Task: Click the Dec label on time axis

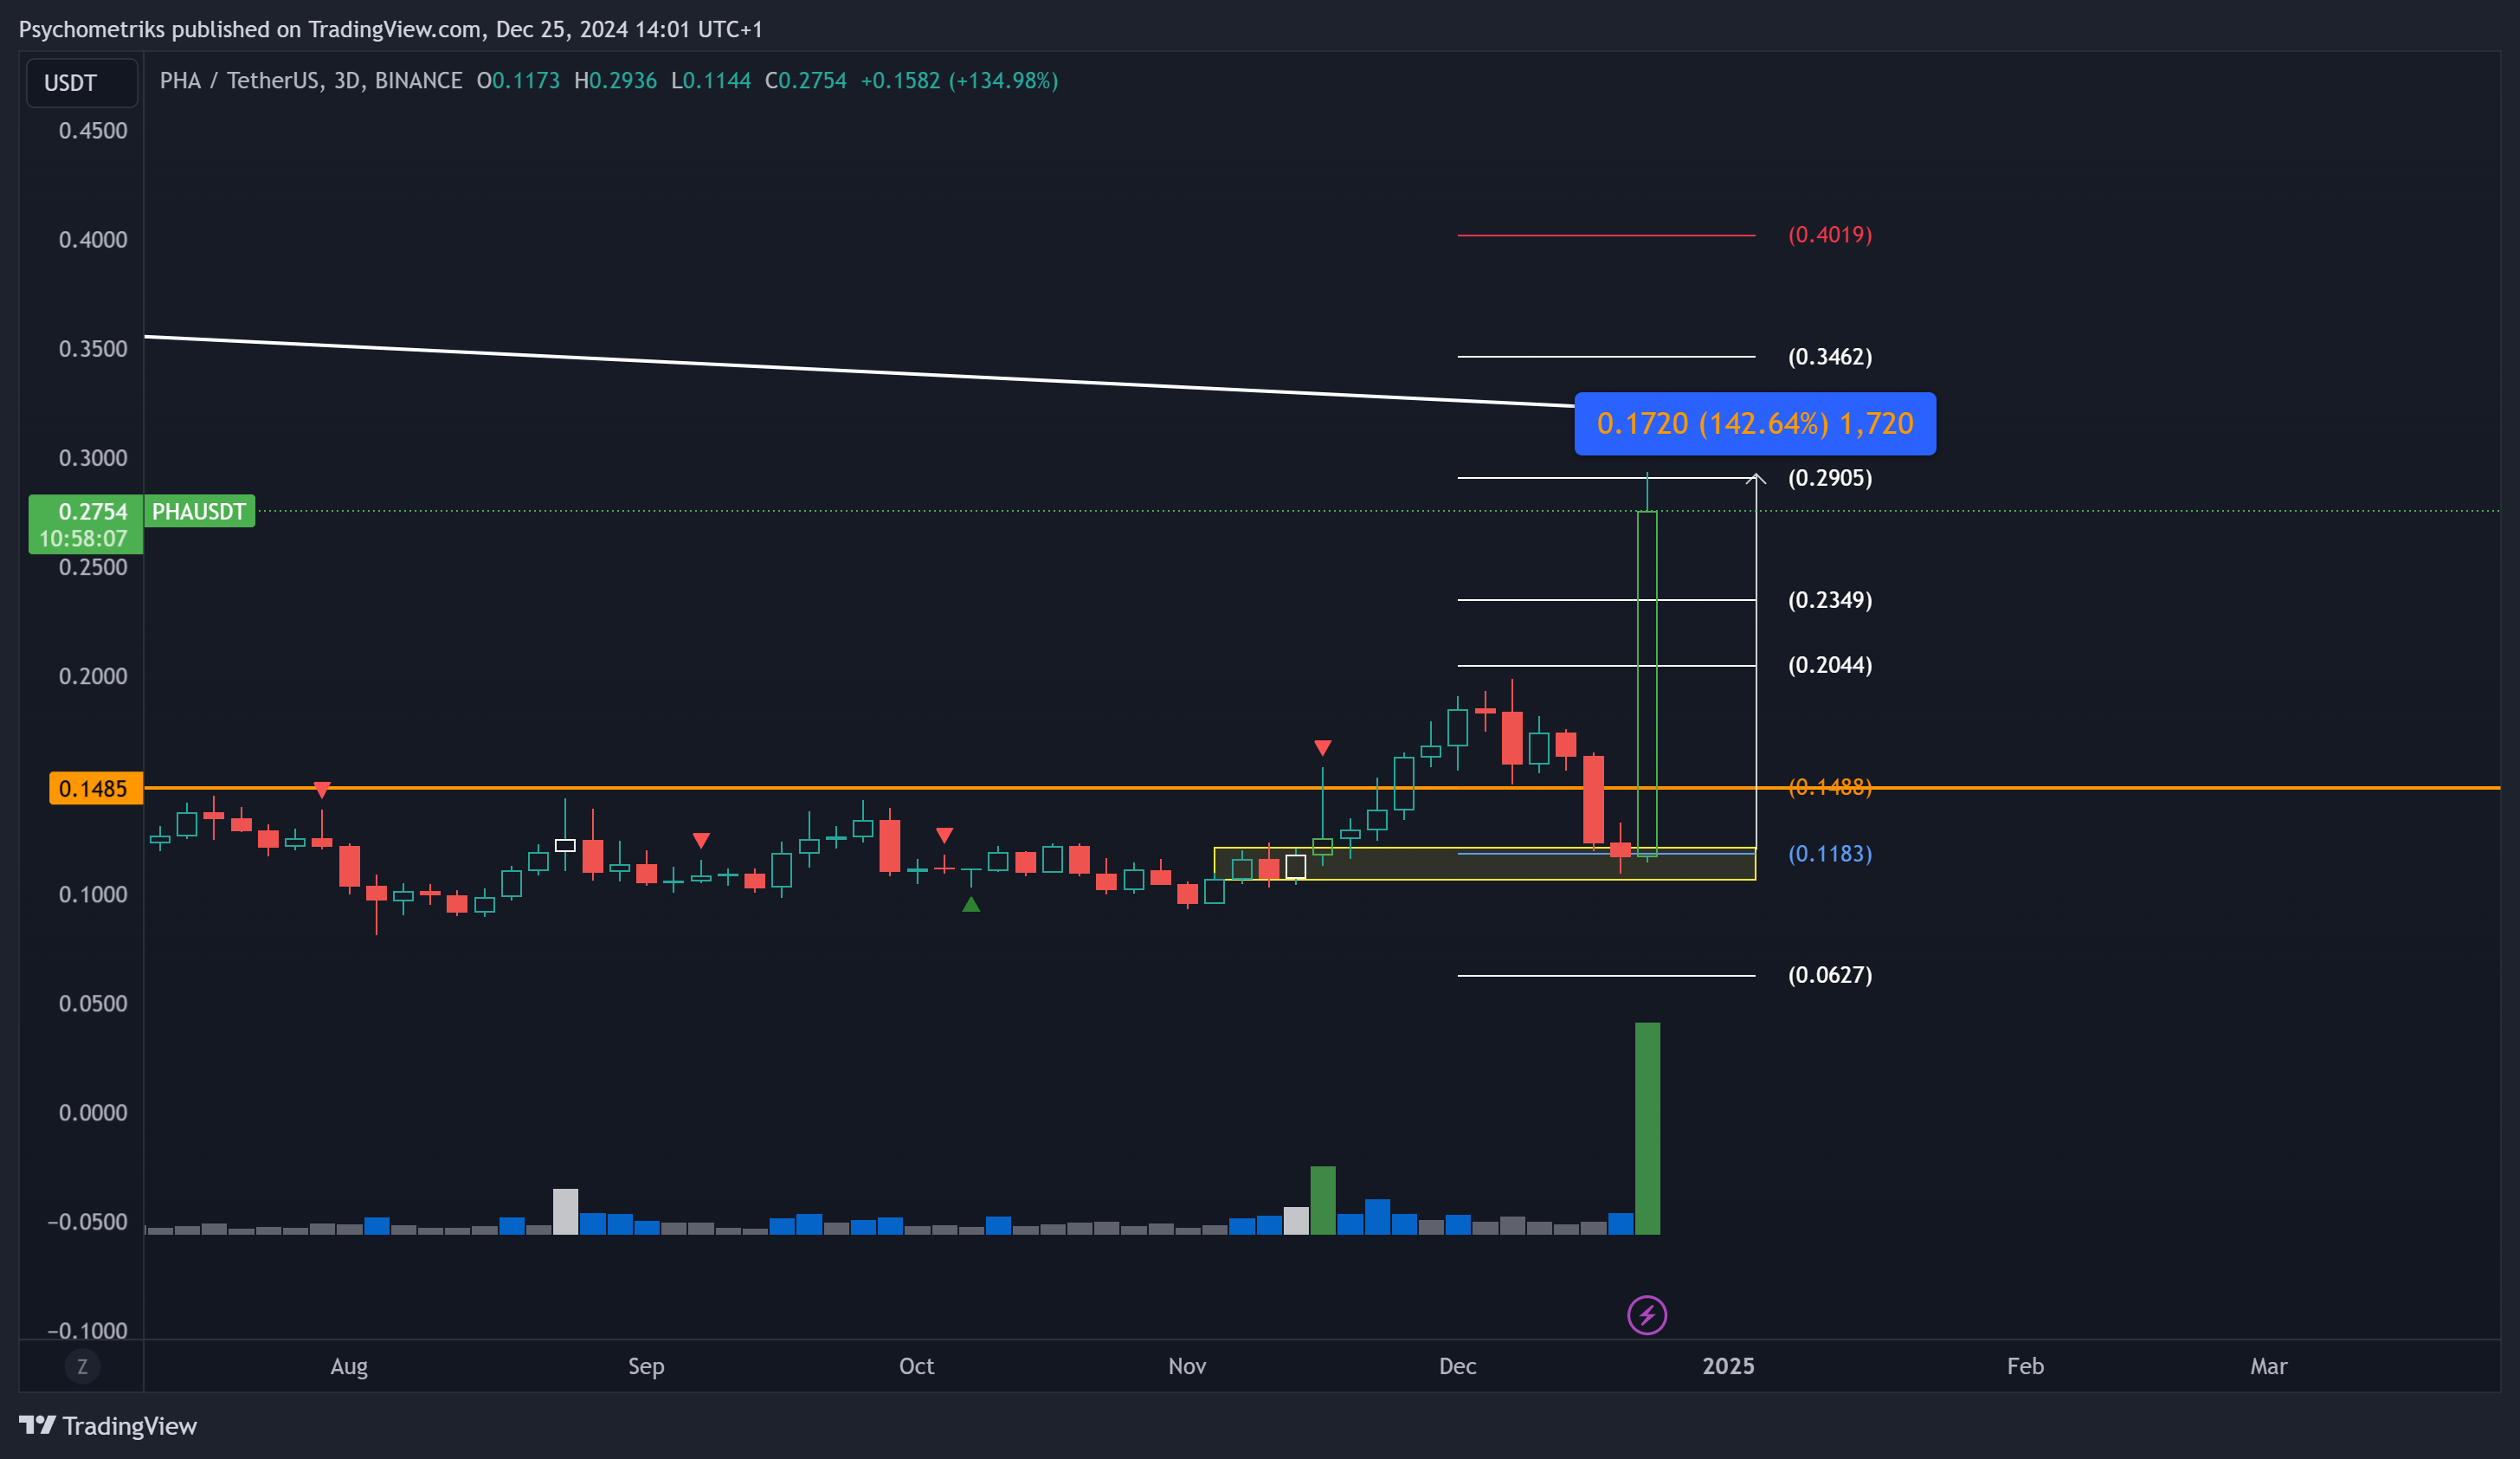Action: [x=1458, y=1366]
